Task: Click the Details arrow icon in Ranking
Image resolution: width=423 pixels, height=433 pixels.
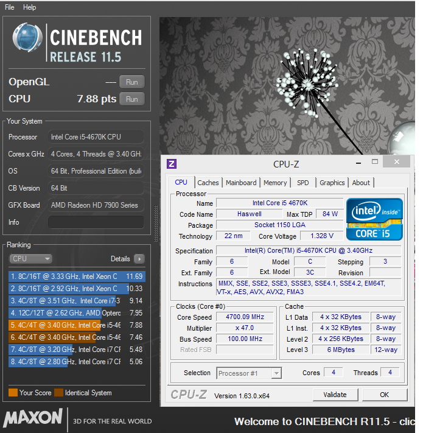Action: pyautogui.click(x=139, y=259)
